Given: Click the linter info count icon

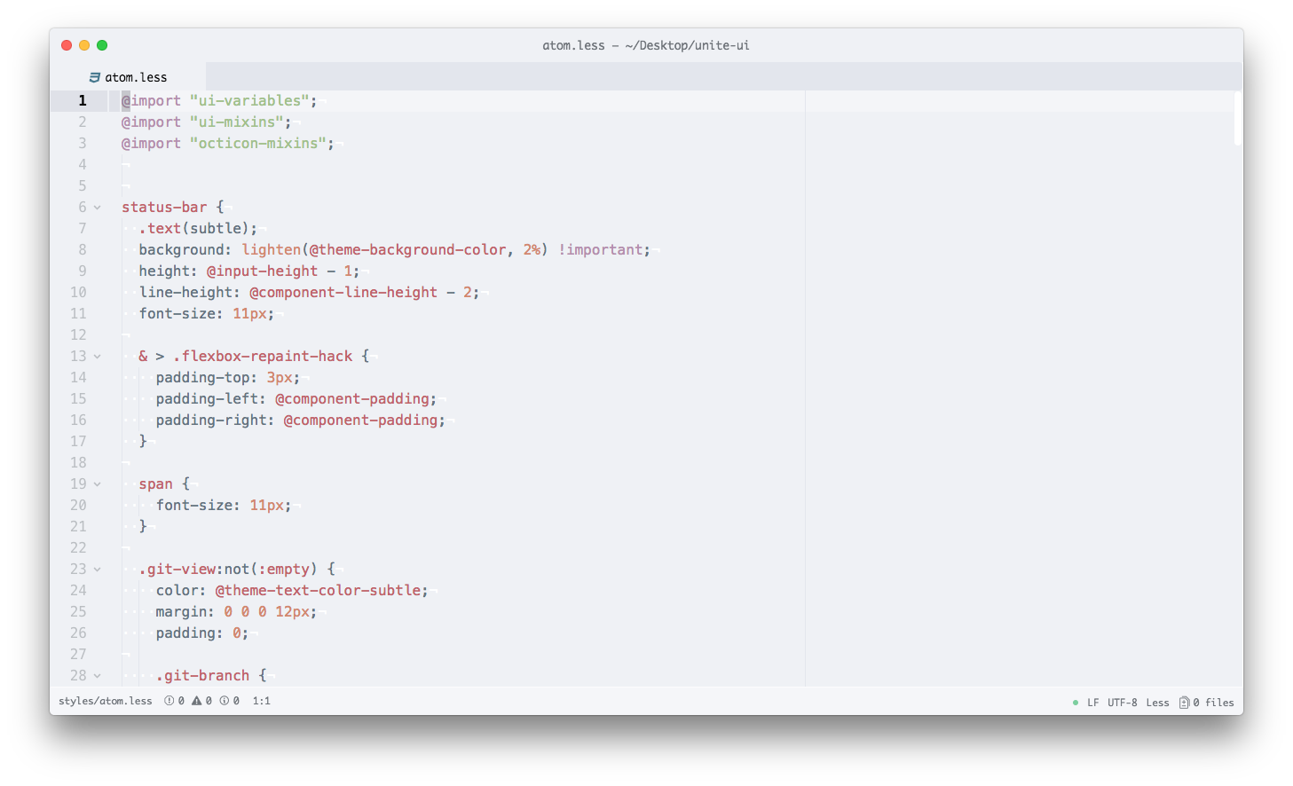Looking at the screenshot, I should (224, 701).
